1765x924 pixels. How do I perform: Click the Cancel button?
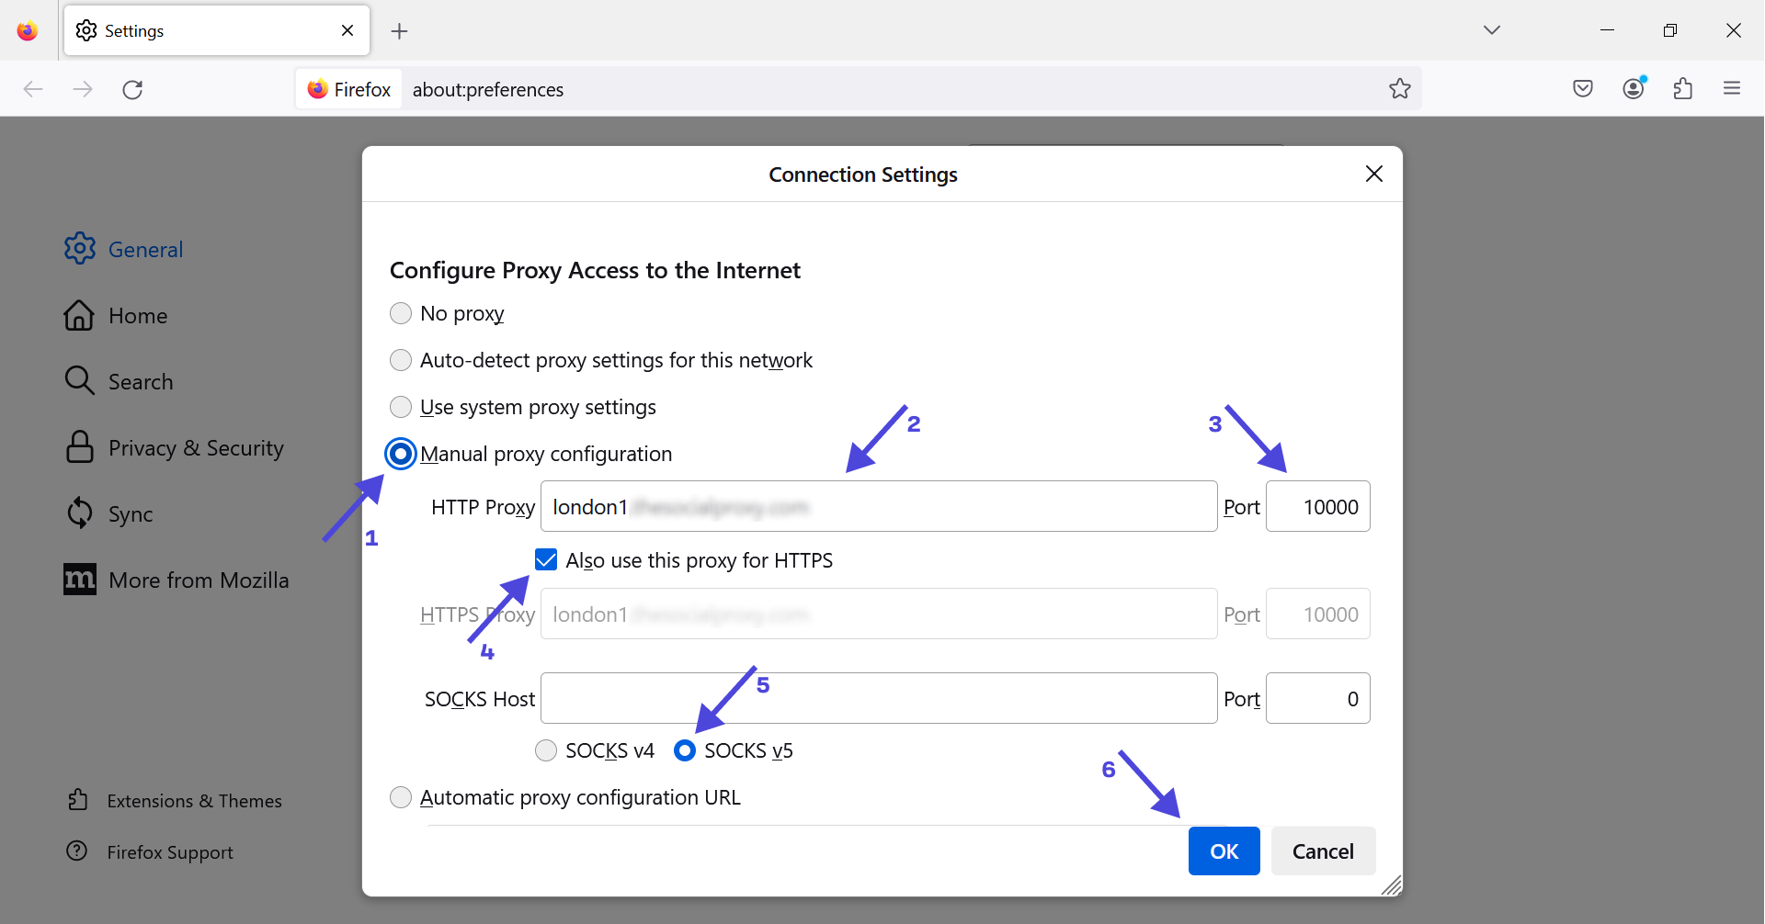tap(1323, 851)
